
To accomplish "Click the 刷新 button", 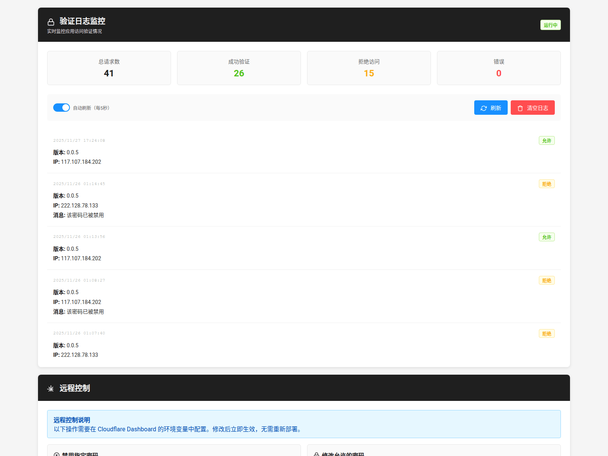I will coord(491,108).
